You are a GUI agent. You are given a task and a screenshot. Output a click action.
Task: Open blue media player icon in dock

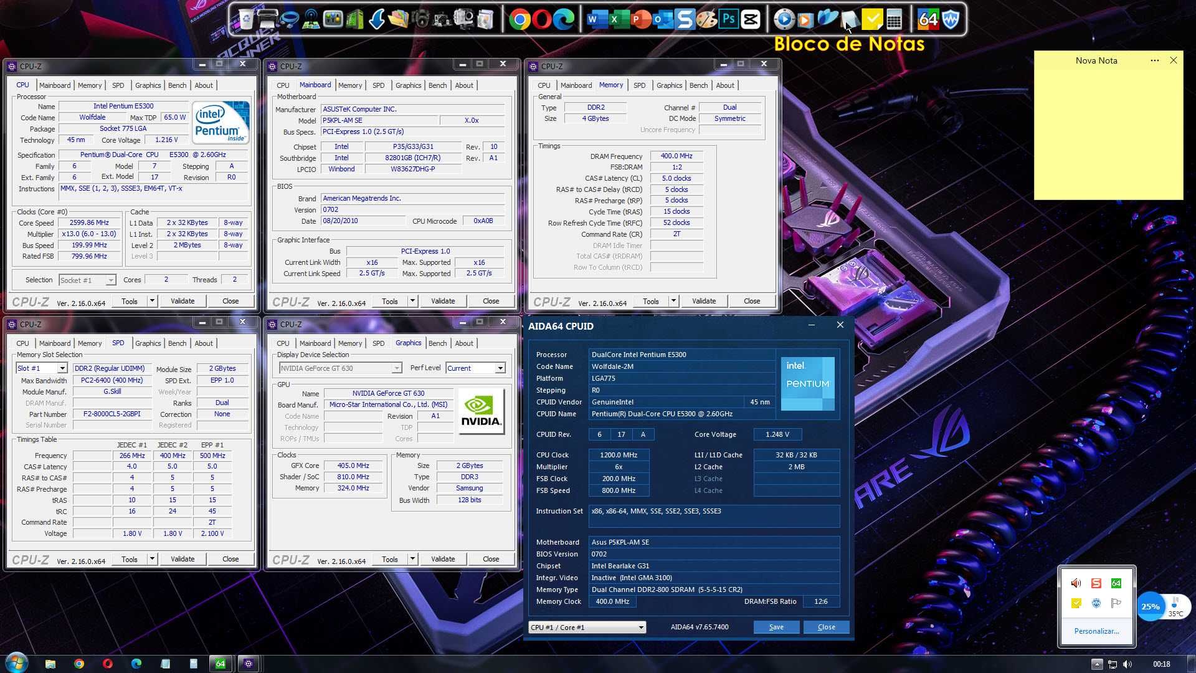pyautogui.click(x=784, y=20)
